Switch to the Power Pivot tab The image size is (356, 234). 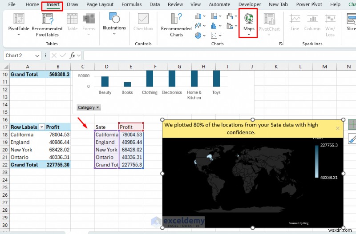[309, 4]
